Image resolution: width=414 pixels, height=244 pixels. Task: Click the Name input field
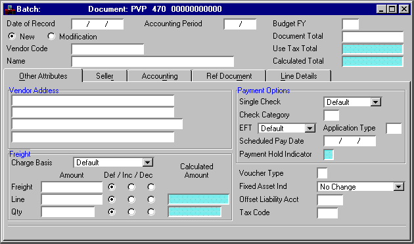pos(152,62)
